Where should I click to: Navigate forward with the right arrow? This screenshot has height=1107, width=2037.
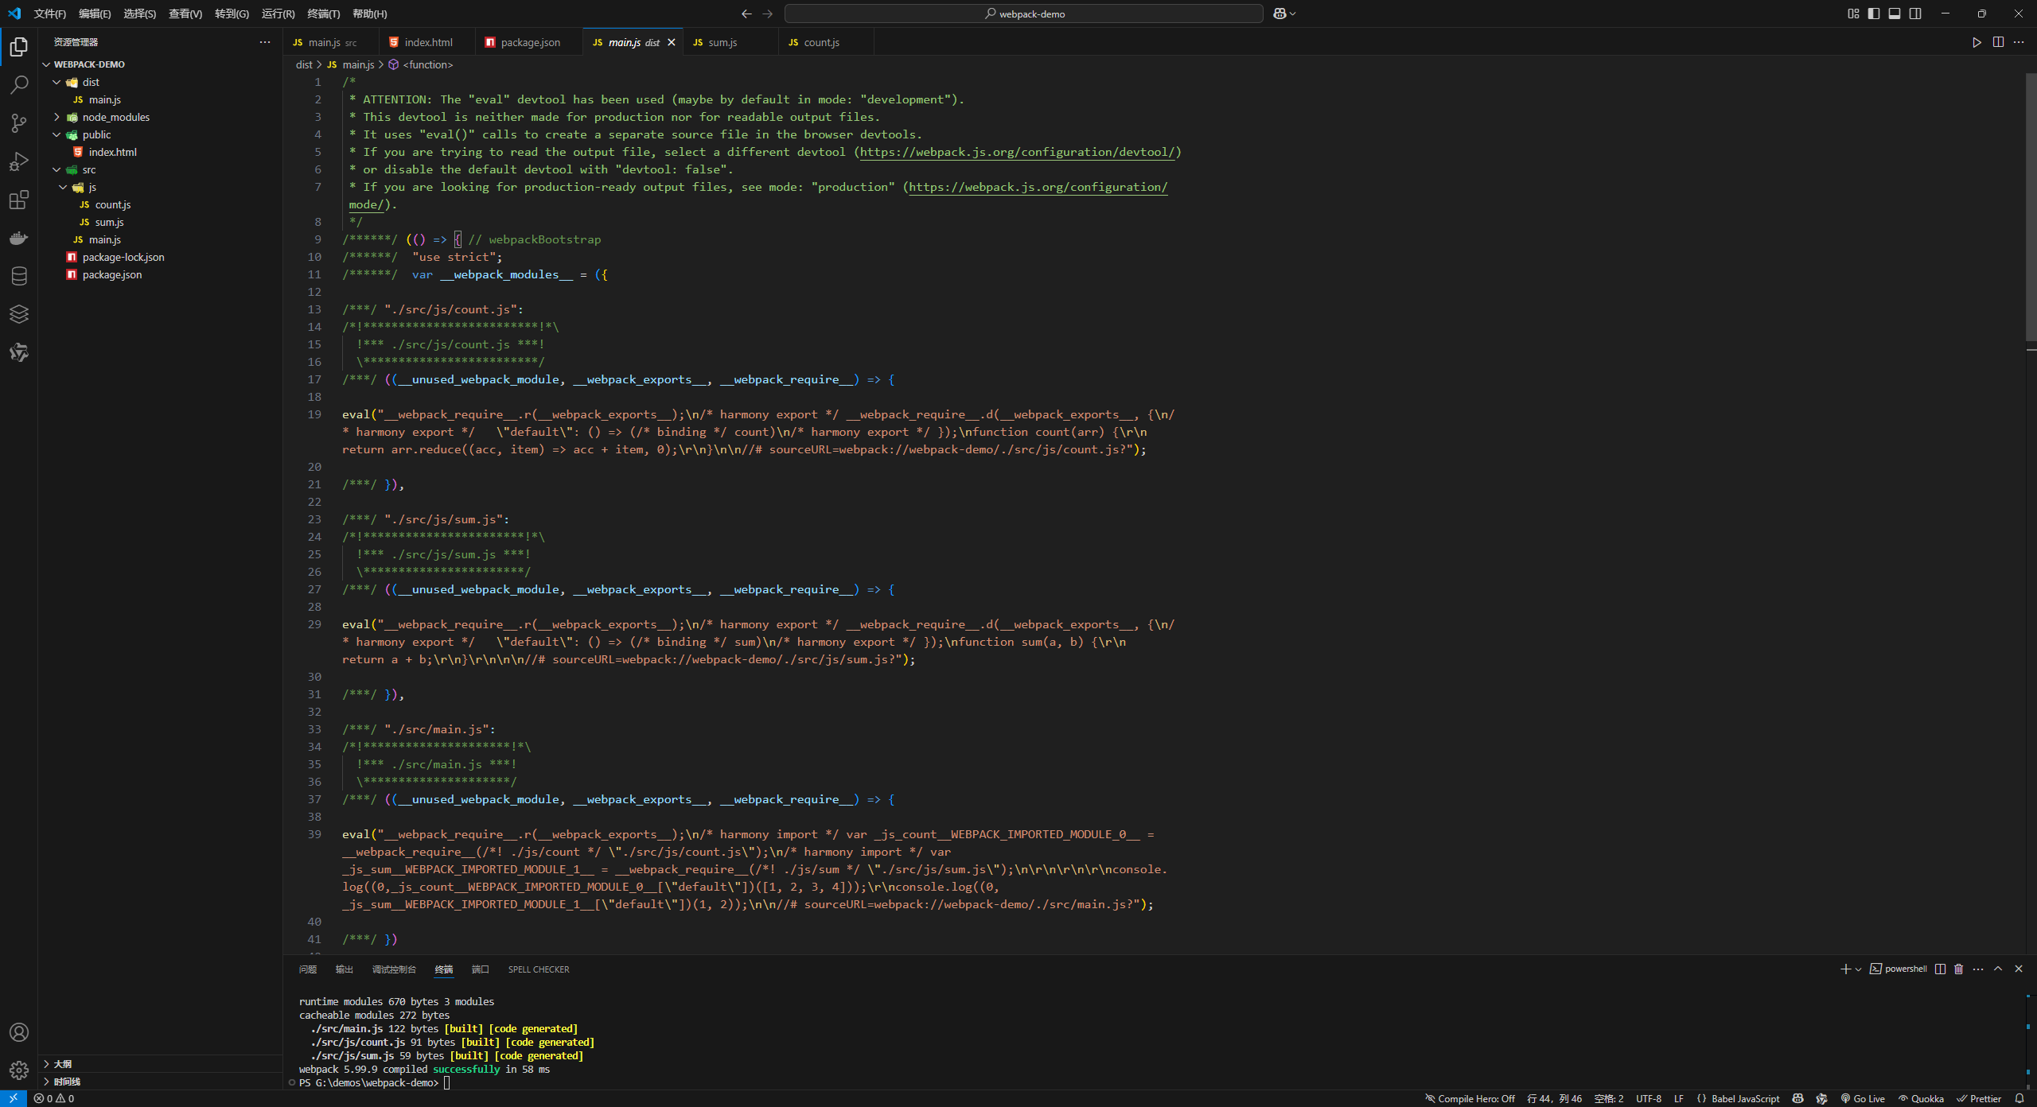click(x=767, y=14)
